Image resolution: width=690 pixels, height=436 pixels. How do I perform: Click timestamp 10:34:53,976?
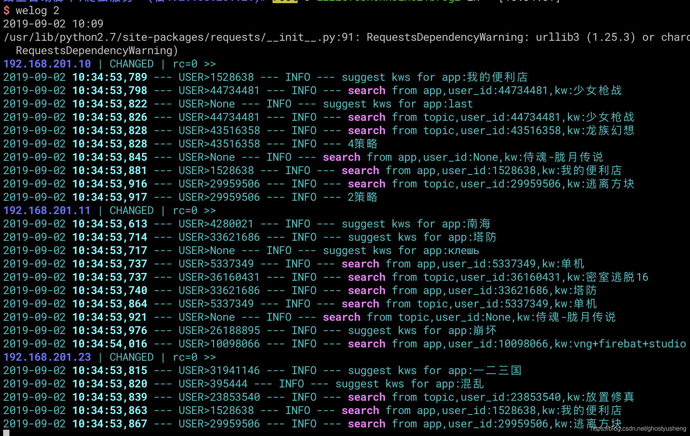pyautogui.click(x=110, y=331)
